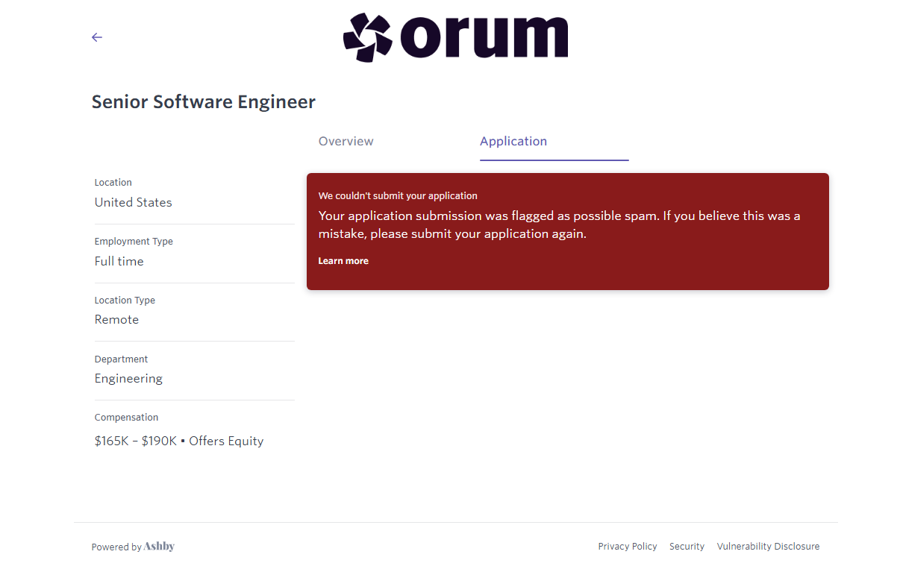
Task: Click the Senior Software Engineer heading
Action: [x=204, y=102]
